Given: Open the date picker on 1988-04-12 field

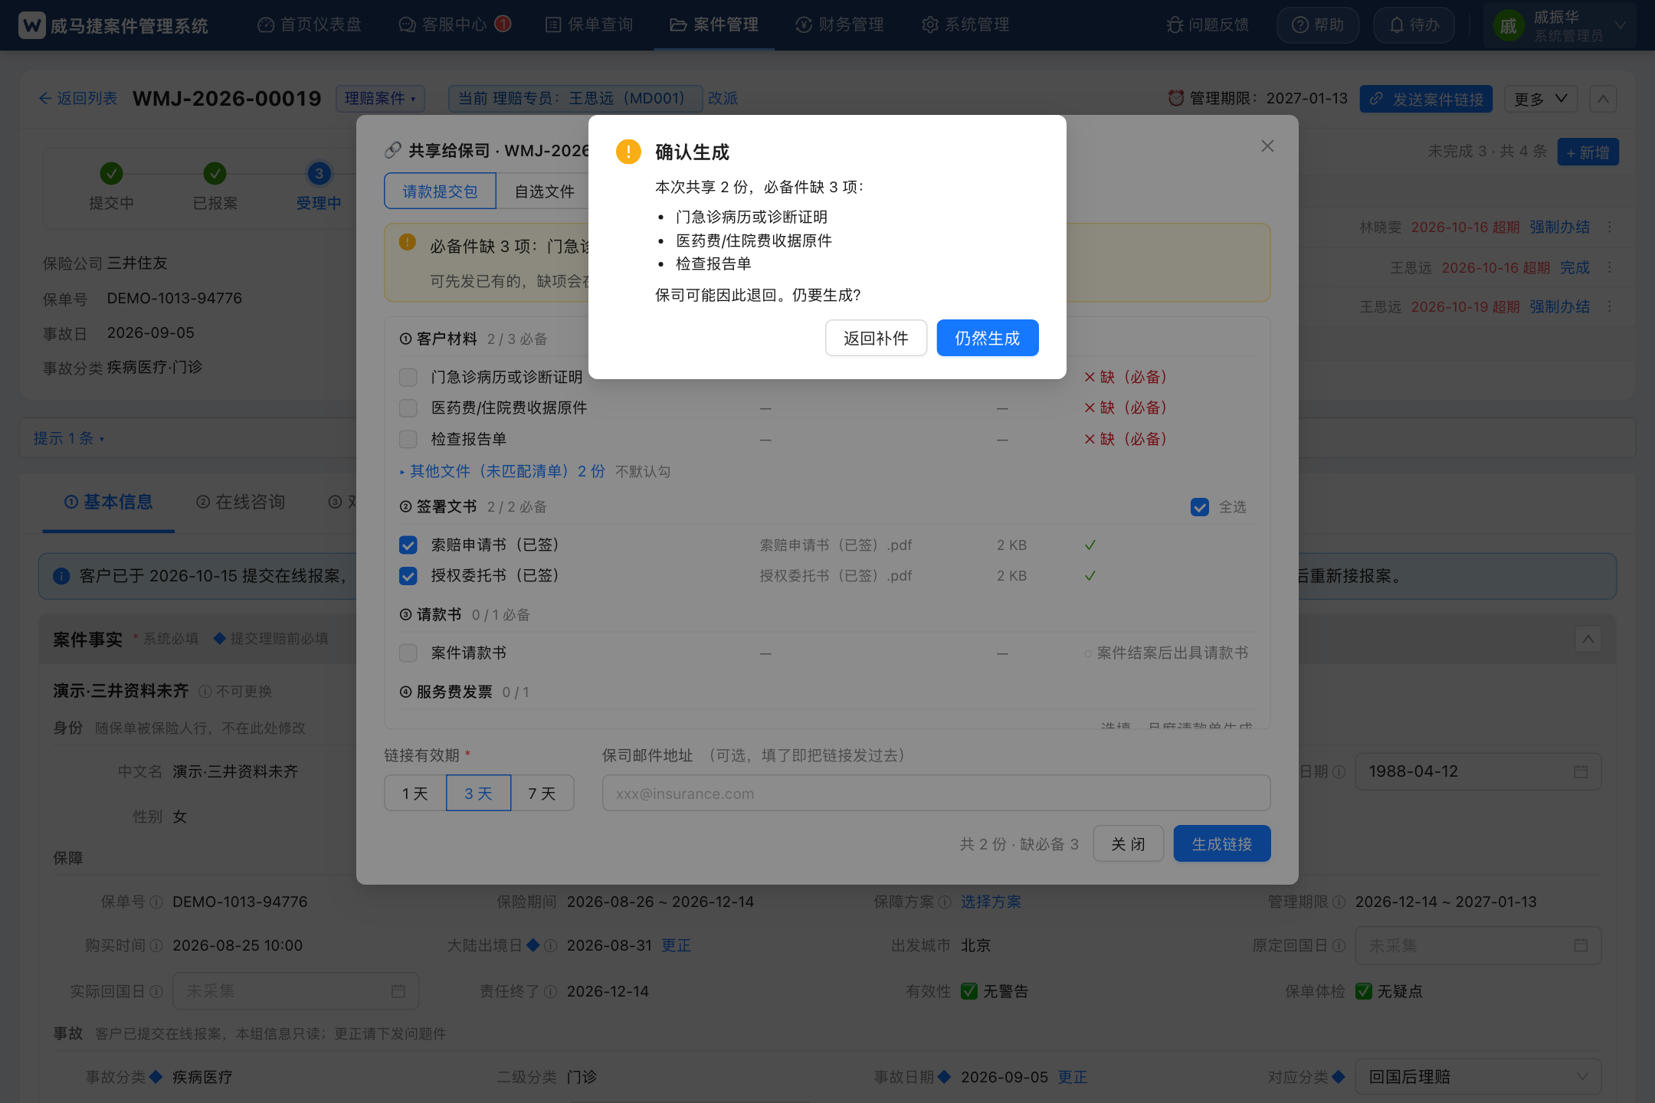Looking at the screenshot, I should click(x=1581, y=771).
